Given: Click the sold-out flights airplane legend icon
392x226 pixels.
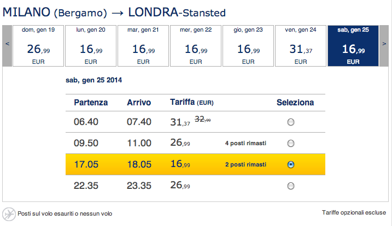Looking at the screenshot, I should 8,213.
